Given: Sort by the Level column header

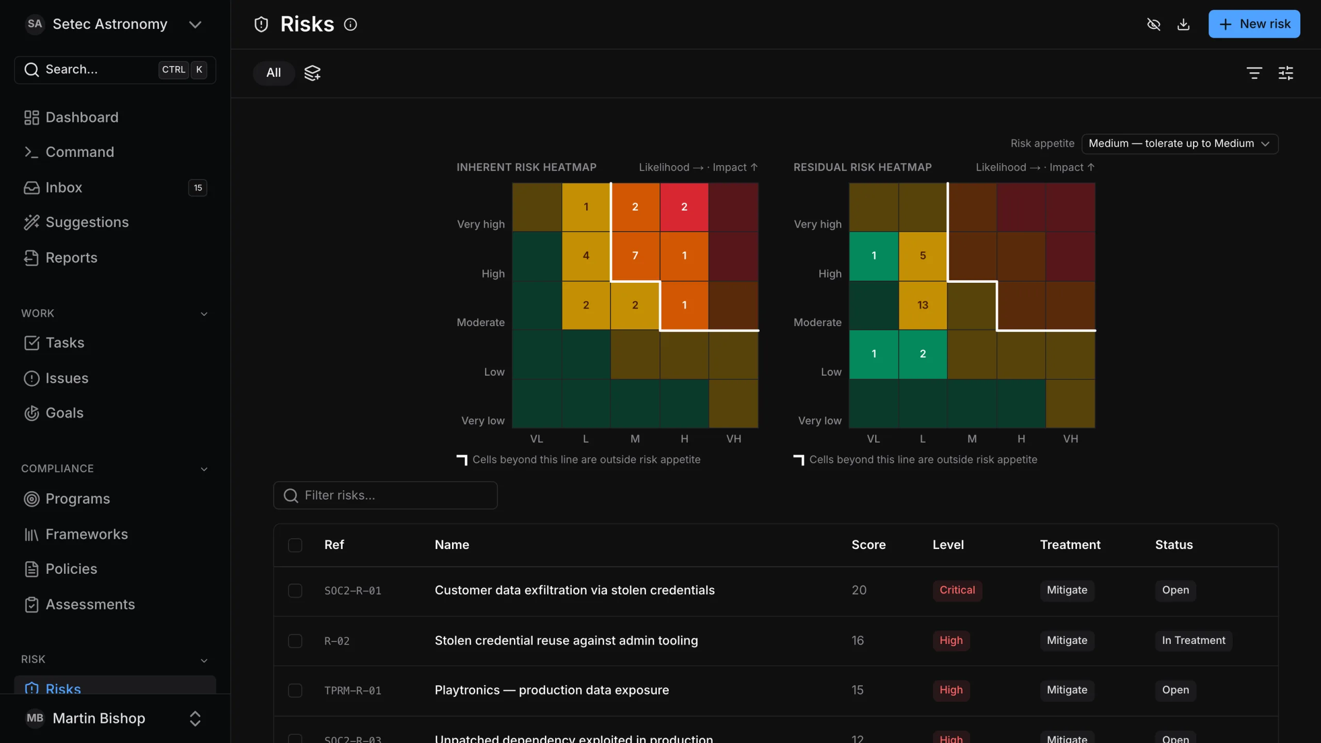Looking at the screenshot, I should 948,545.
